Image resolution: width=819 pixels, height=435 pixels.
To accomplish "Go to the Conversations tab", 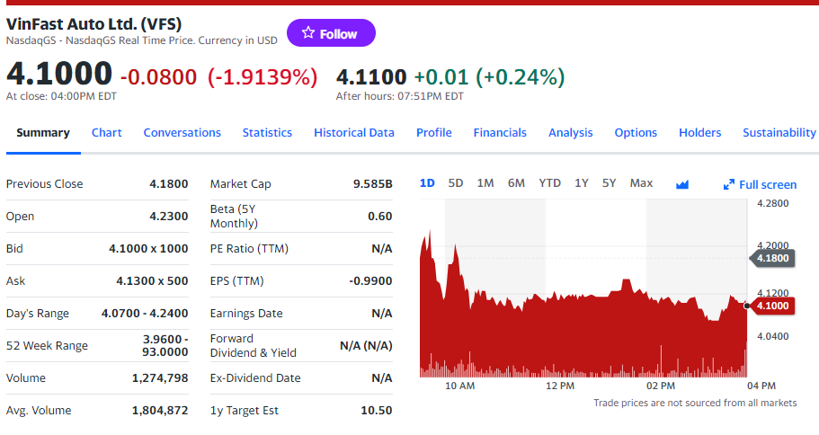I will pyautogui.click(x=182, y=132).
